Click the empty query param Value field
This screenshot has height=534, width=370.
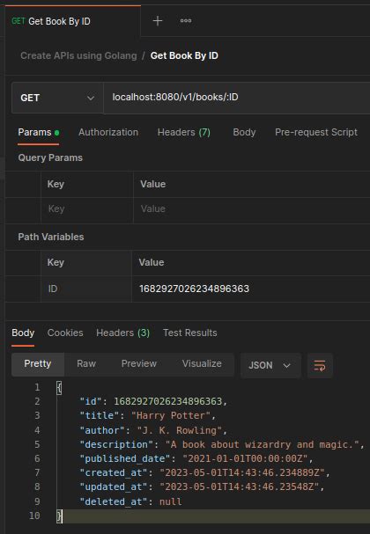coord(252,208)
